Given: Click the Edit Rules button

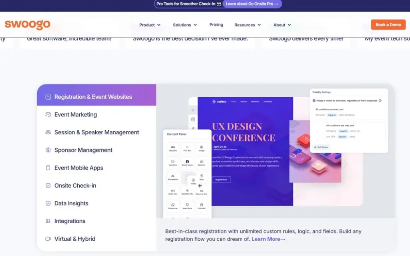Looking at the screenshot, I should (321, 147).
